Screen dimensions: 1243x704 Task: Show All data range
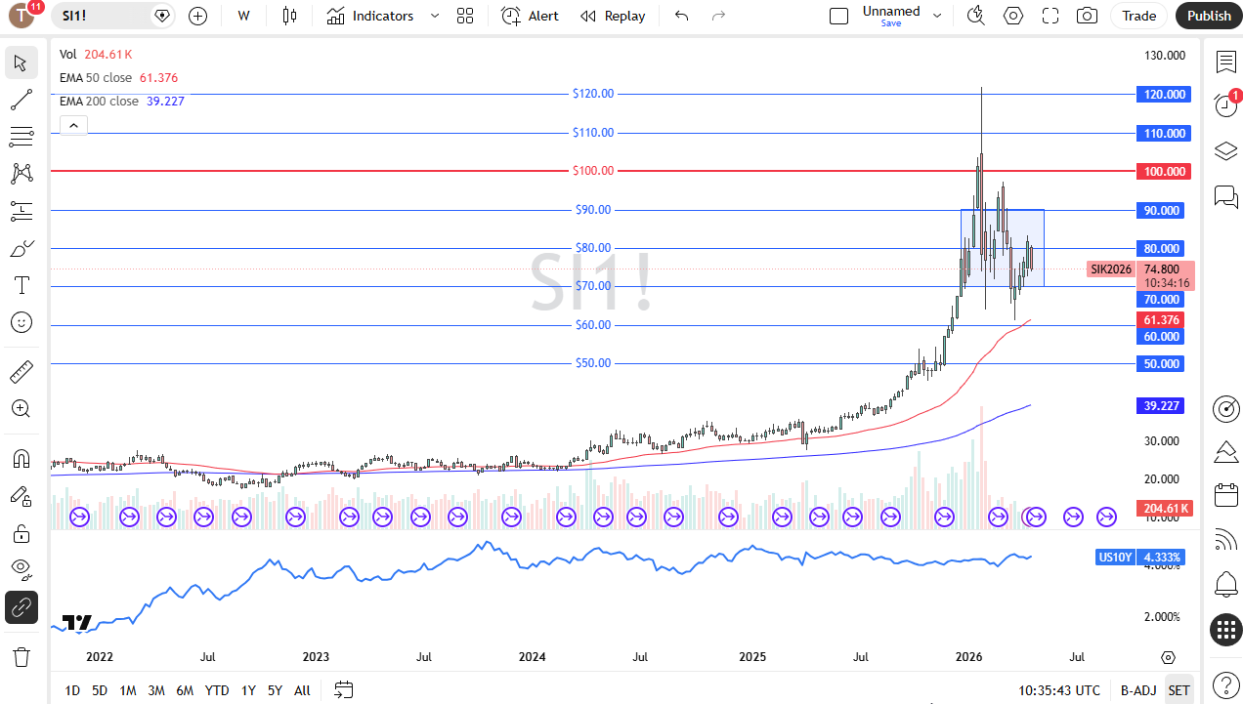[302, 690]
